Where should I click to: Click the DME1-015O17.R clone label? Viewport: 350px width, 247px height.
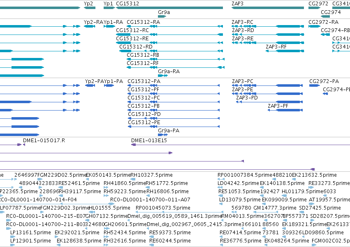44,141
